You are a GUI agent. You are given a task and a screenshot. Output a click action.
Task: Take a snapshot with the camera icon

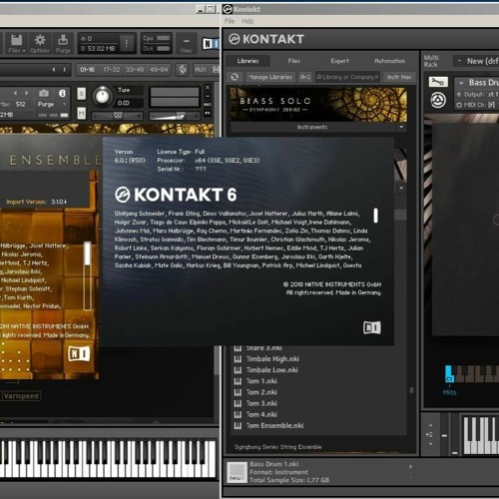tap(44, 93)
